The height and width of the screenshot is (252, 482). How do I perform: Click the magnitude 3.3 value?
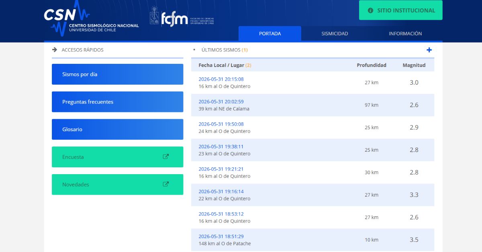coord(414,195)
